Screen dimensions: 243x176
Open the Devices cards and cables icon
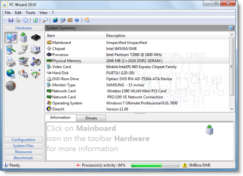pos(23,62)
